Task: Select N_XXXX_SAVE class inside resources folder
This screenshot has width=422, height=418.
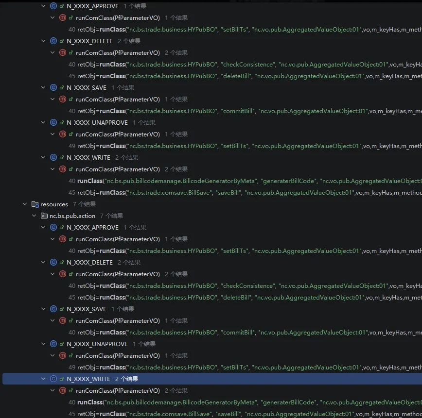Action: 87,309
